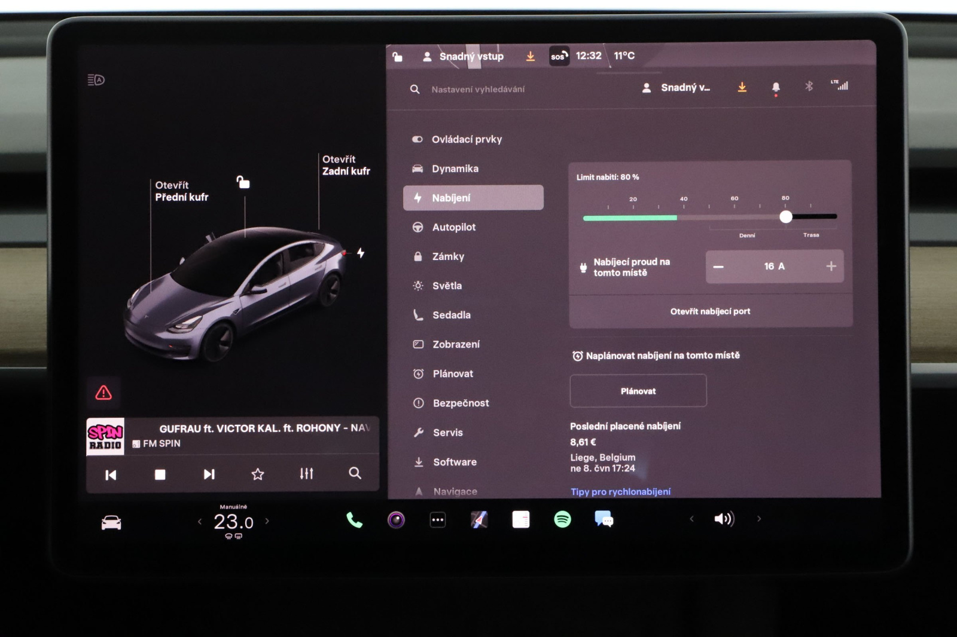957x637 pixels.
Task: Toggle the car lock icon above vehicle
Action: [x=243, y=182]
